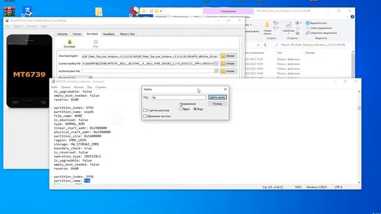
Task: Click the green Download arrow icon
Action: click(x=70, y=42)
